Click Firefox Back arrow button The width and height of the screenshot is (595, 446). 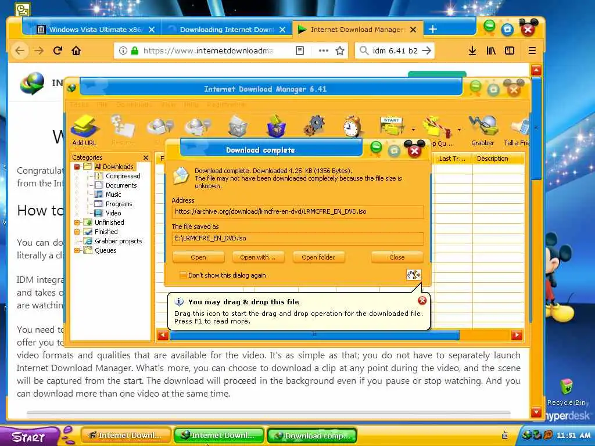click(20, 51)
